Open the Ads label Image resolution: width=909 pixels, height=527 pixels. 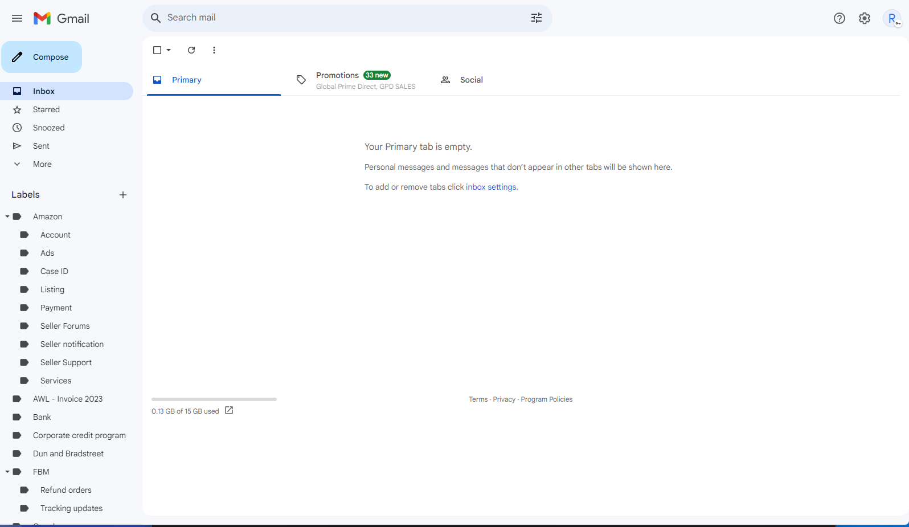47,253
